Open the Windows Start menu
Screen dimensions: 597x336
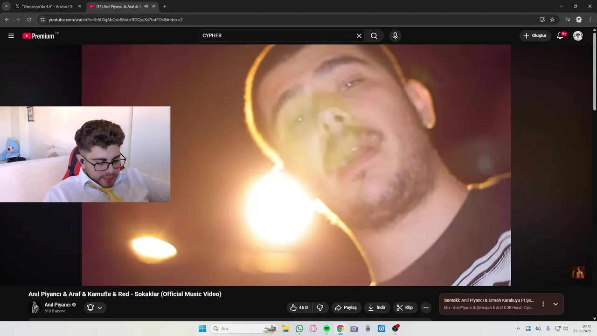pos(202,329)
